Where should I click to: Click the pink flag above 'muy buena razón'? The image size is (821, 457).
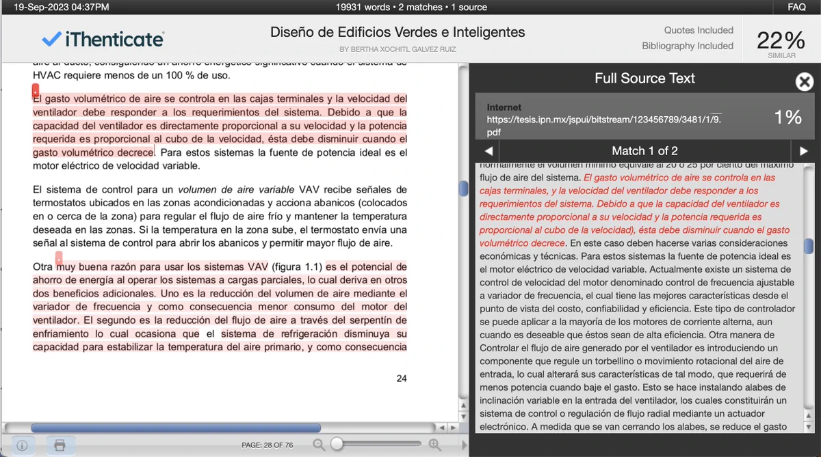pos(60,258)
